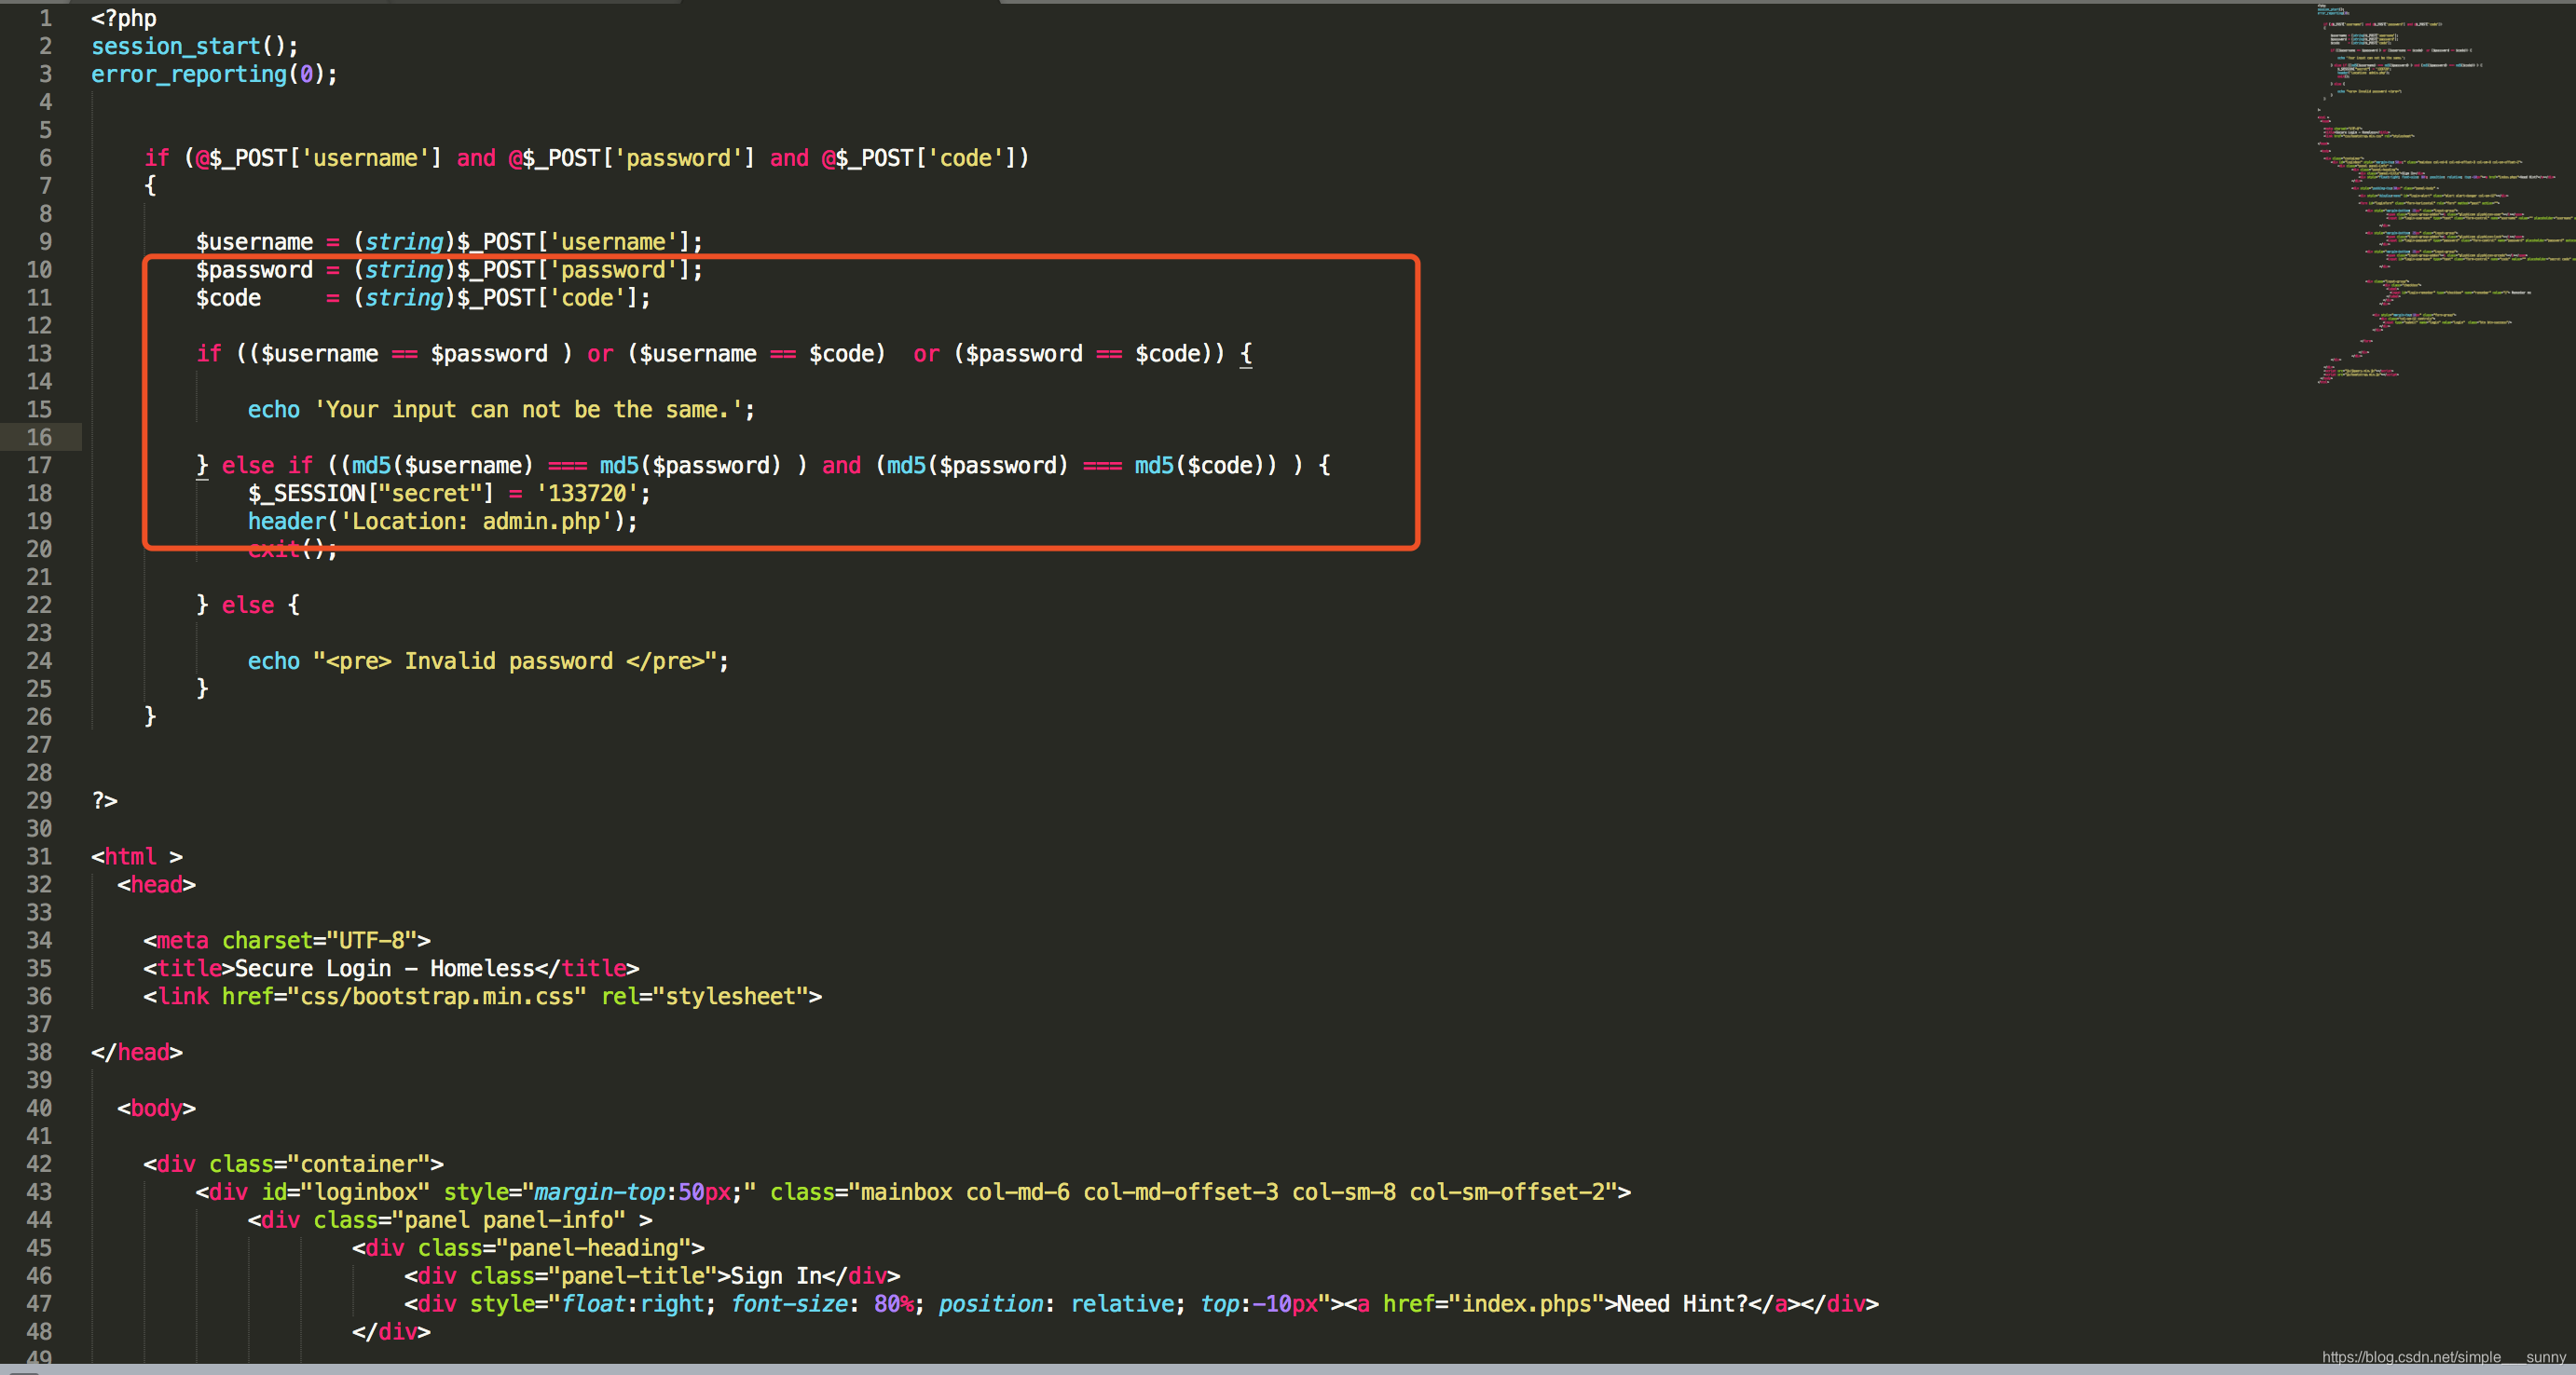The image size is (2576, 1375).
Task: Click the error_reporting function name
Action: [189, 74]
